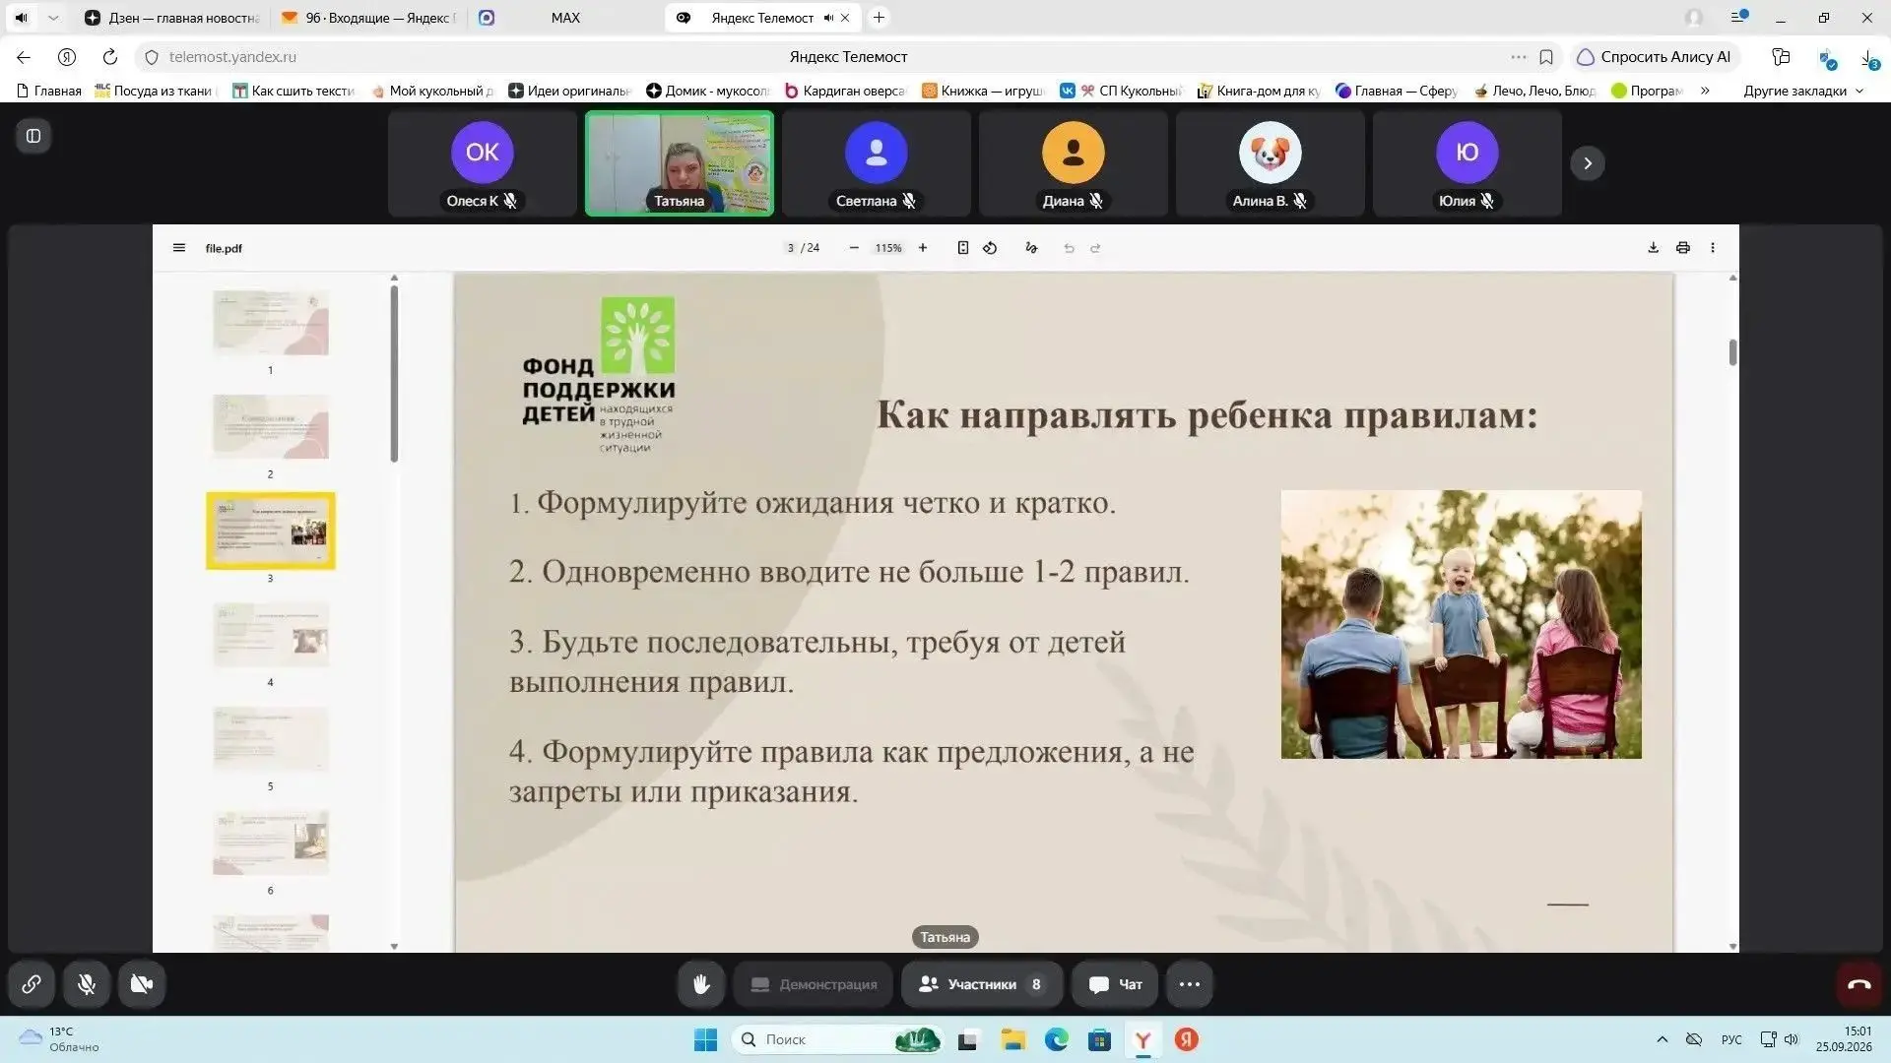Click the taskbar Поиск search box
Image resolution: width=1891 pixels, height=1063 pixels.
click(837, 1039)
